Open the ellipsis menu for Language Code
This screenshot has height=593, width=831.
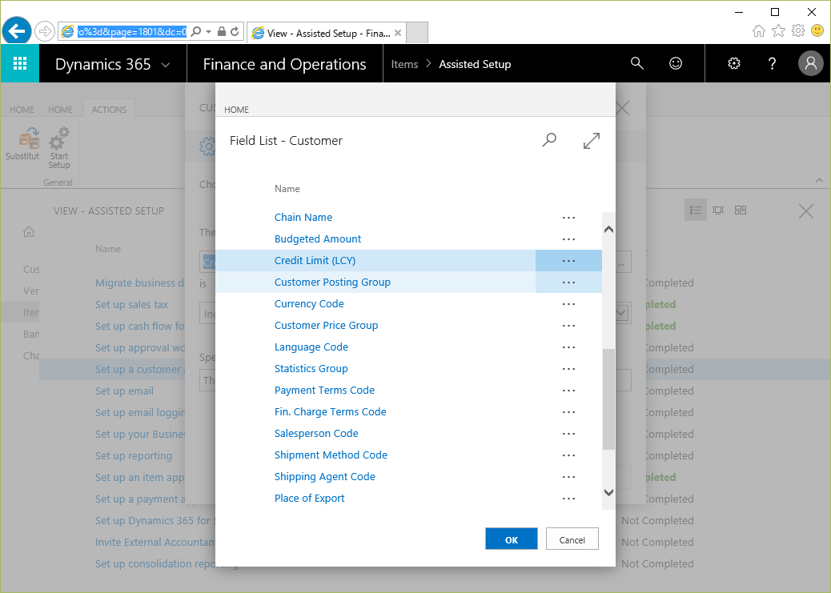pyautogui.click(x=568, y=347)
